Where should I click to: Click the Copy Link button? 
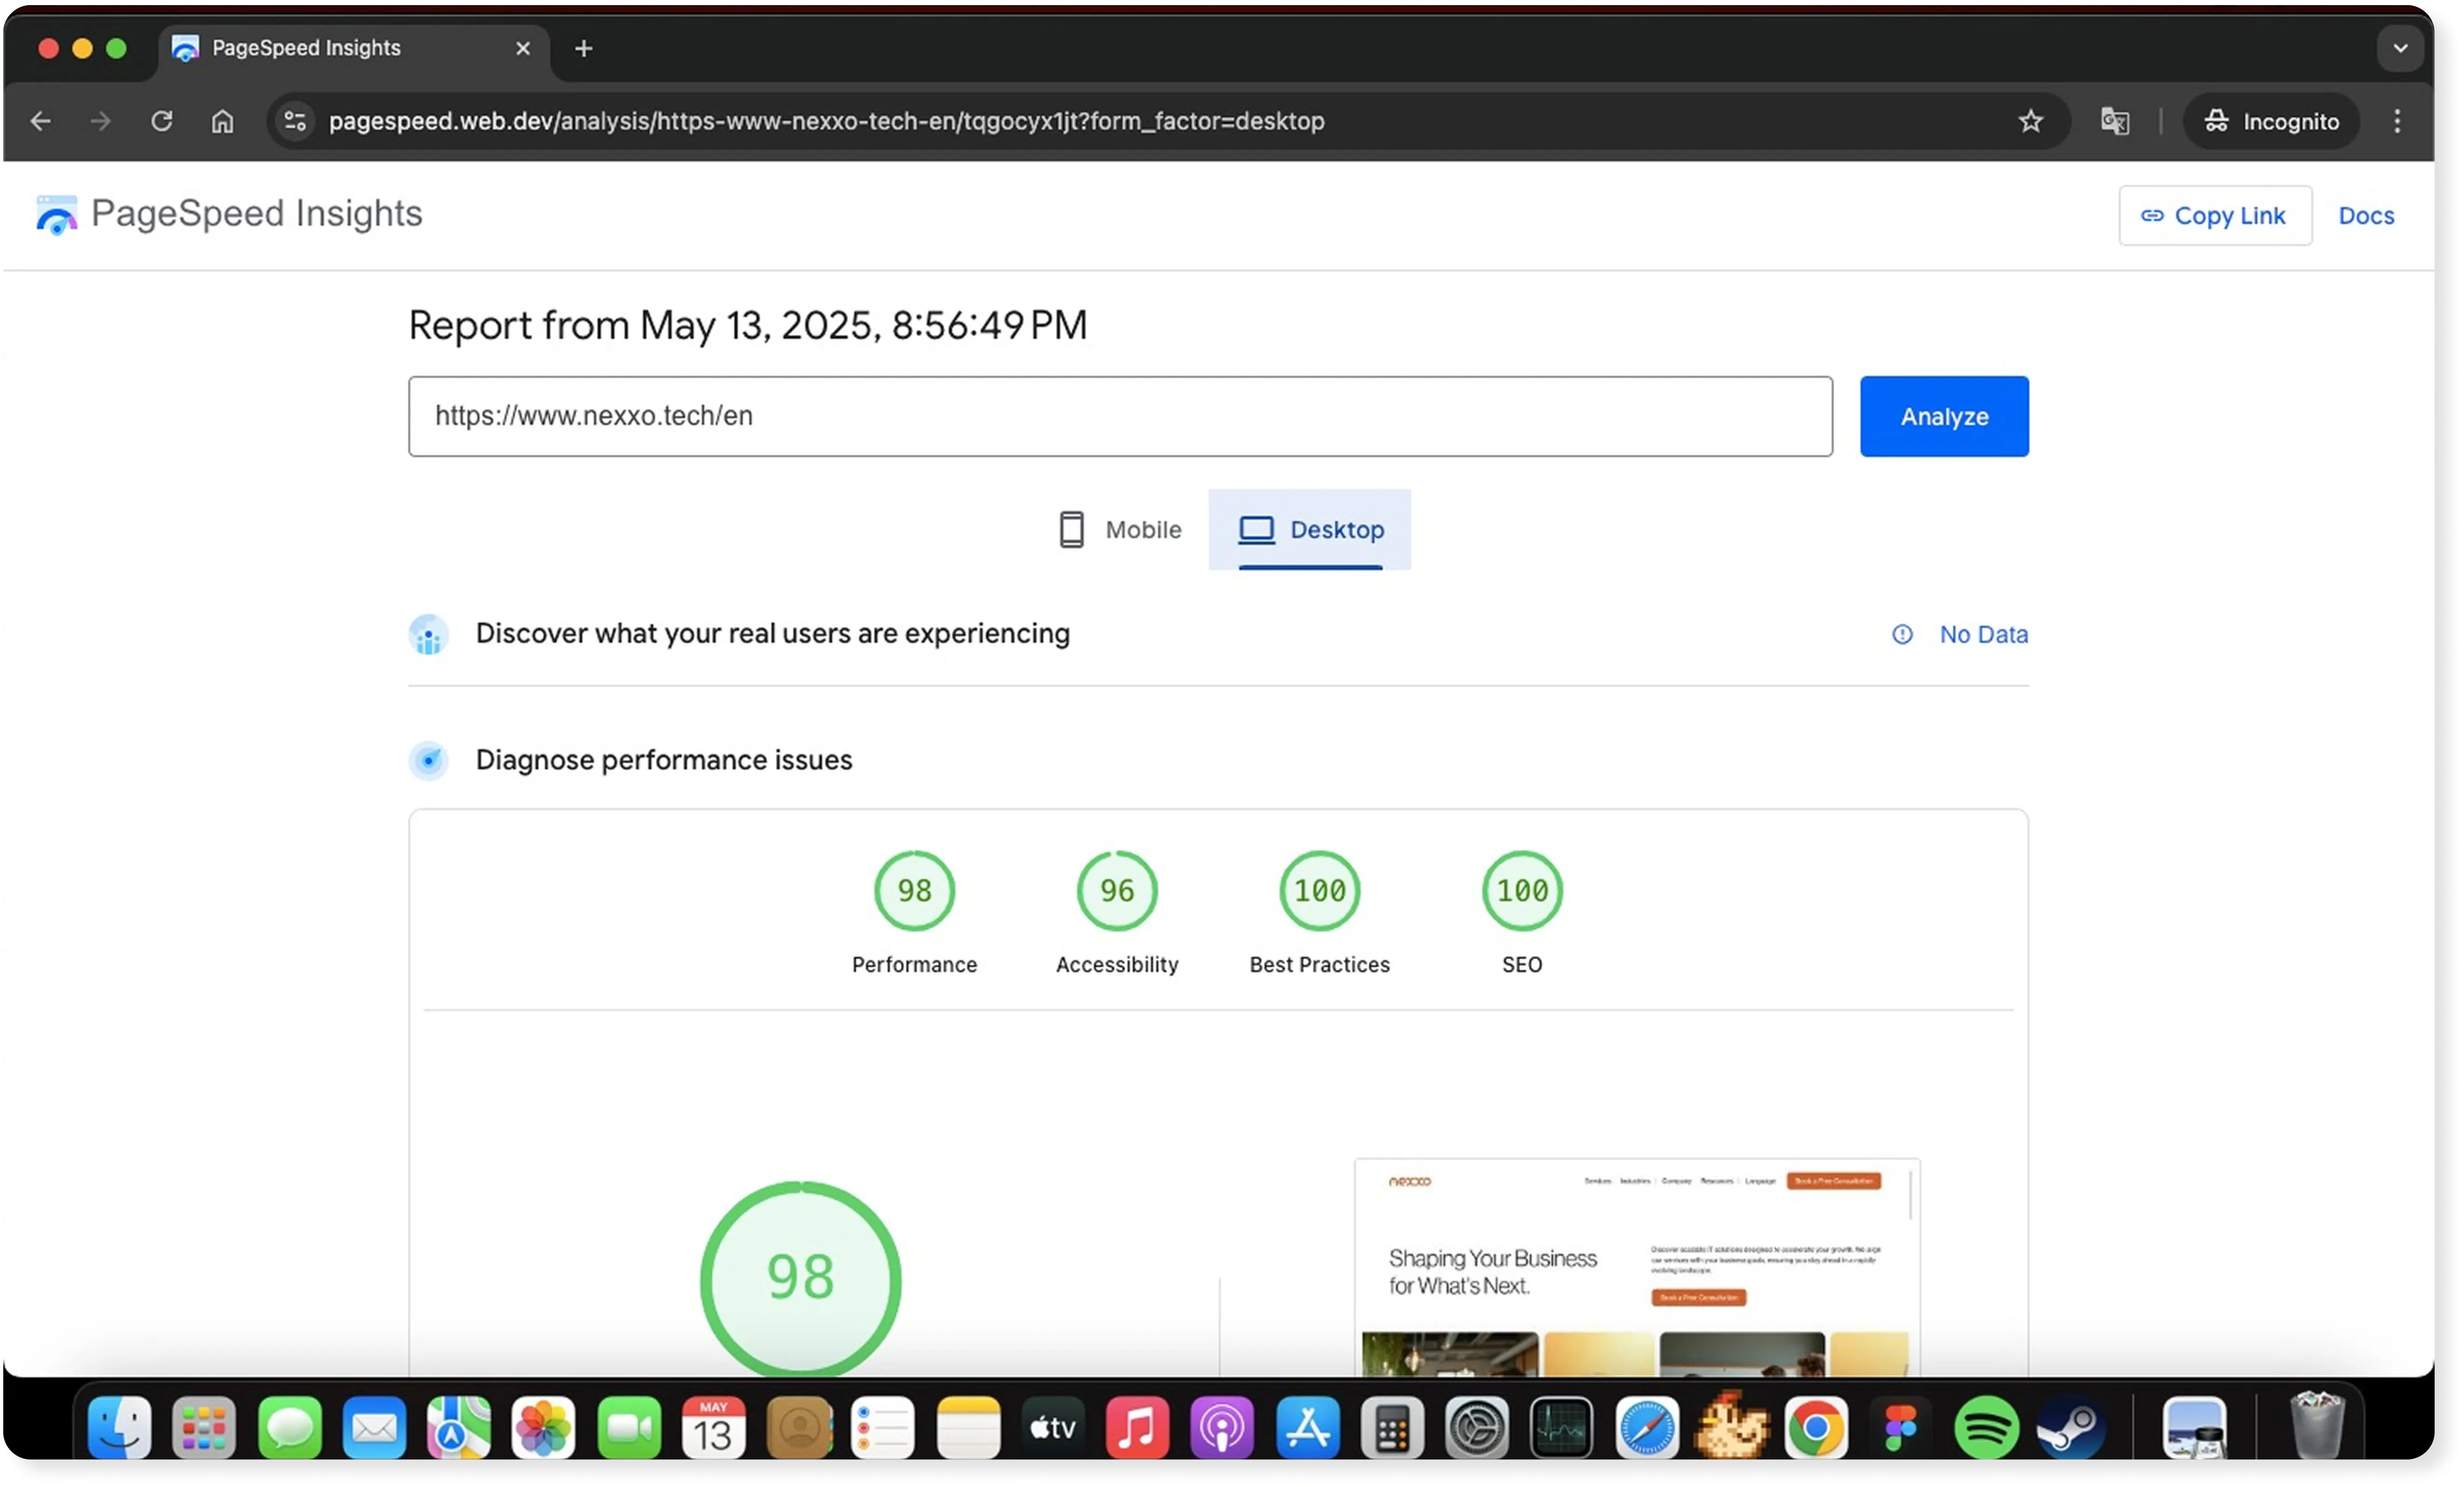coord(2214,215)
